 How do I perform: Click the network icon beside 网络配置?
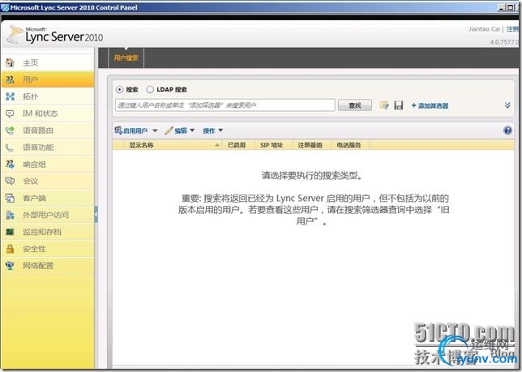click(x=10, y=266)
